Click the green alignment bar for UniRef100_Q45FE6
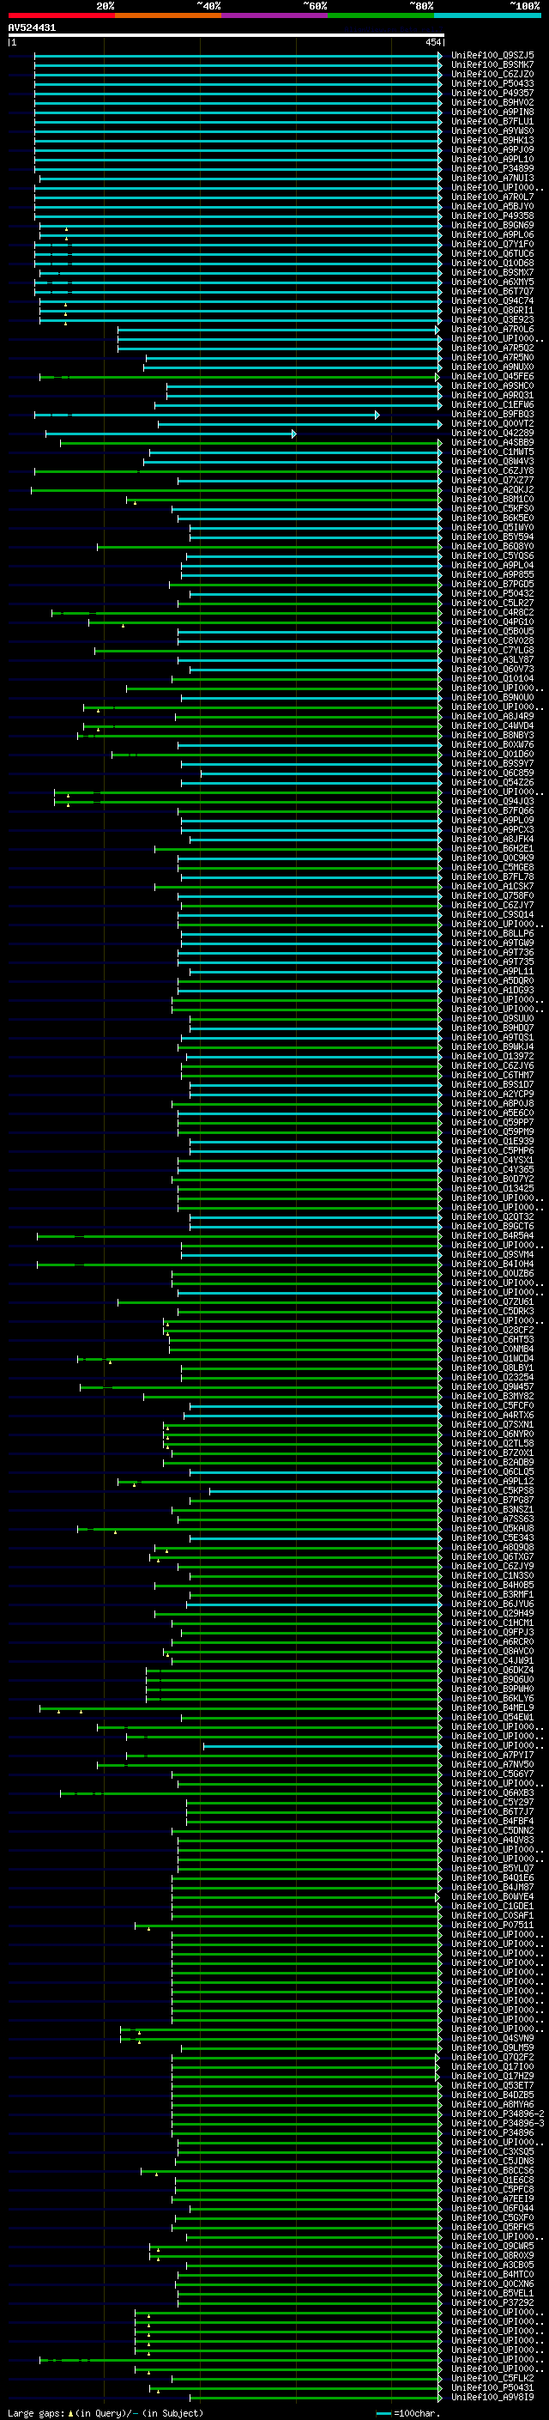This screenshot has width=549, height=2420. (x=239, y=377)
